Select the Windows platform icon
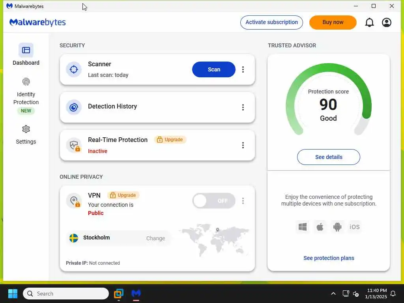This screenshot has width=404, height=303. click(x=303, y=227)
